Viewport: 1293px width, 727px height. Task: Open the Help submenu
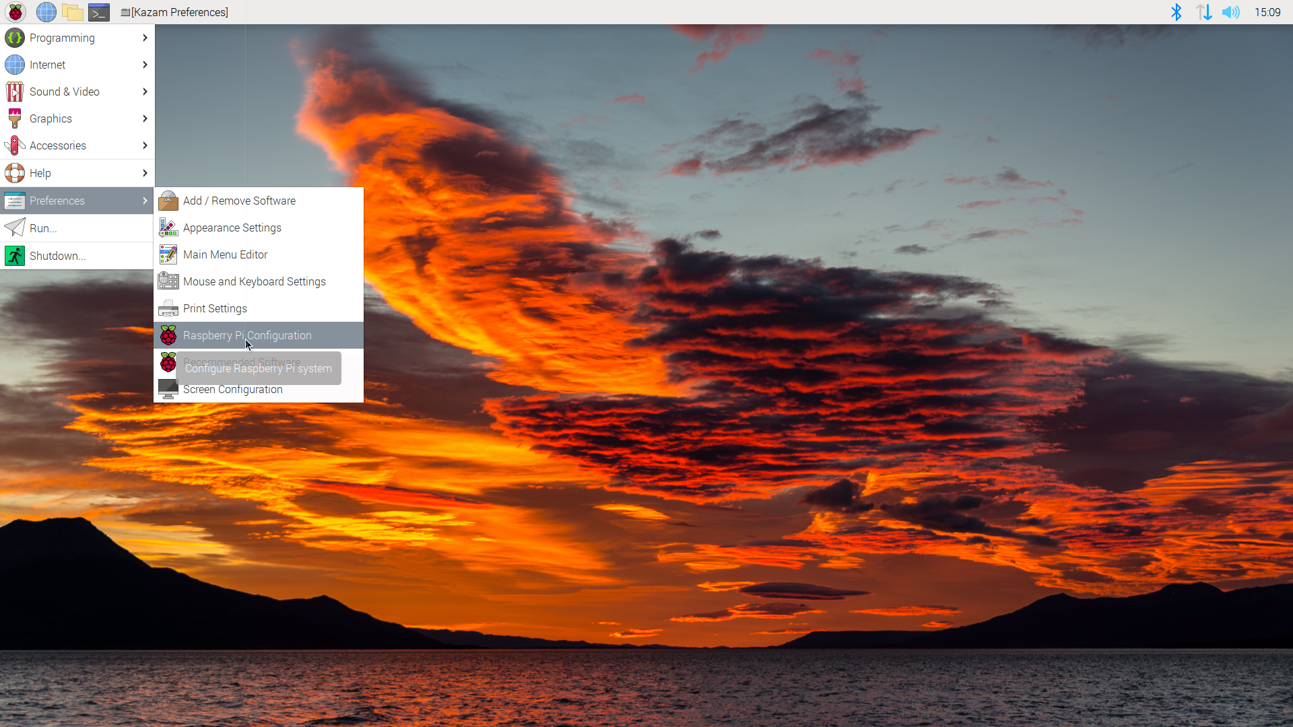pyautogui.click(x=77, y=173)
